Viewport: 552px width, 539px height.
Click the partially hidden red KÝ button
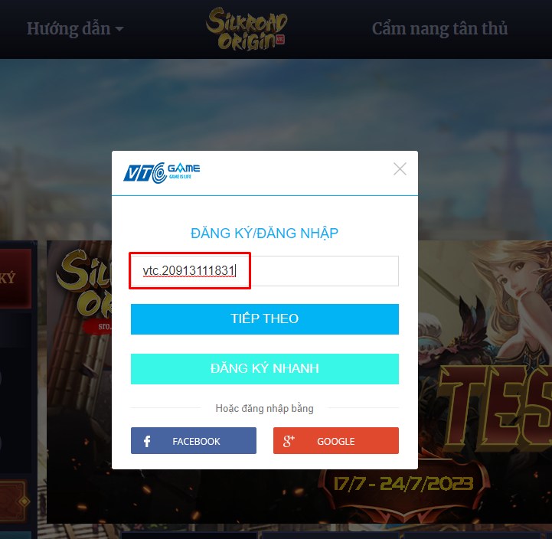(x=15, y=279)
